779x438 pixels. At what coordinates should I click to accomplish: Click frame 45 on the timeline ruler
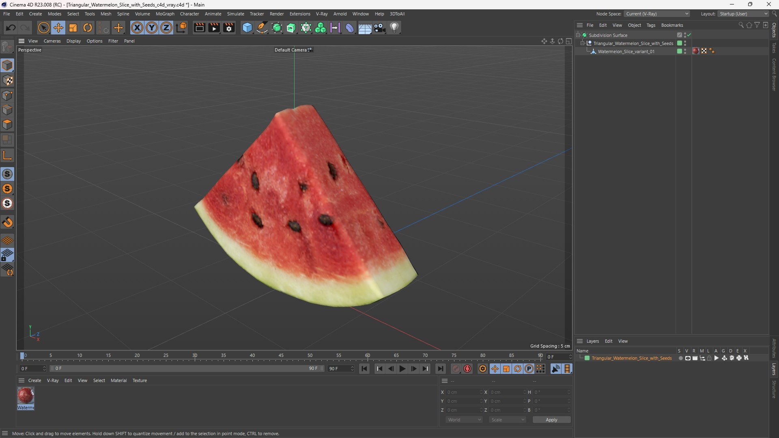281,356
